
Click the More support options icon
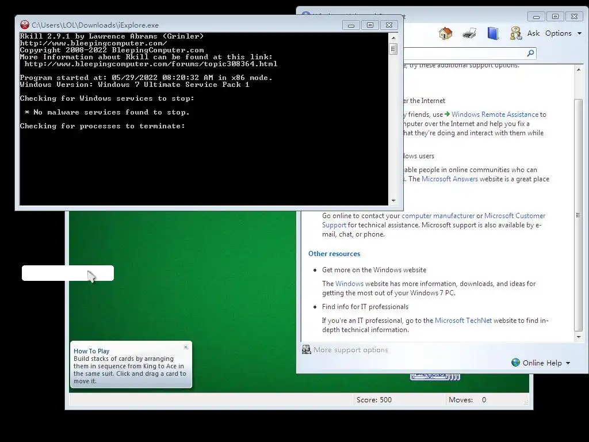[307, 349]
